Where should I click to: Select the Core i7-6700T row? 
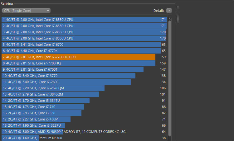coord(72,69)
